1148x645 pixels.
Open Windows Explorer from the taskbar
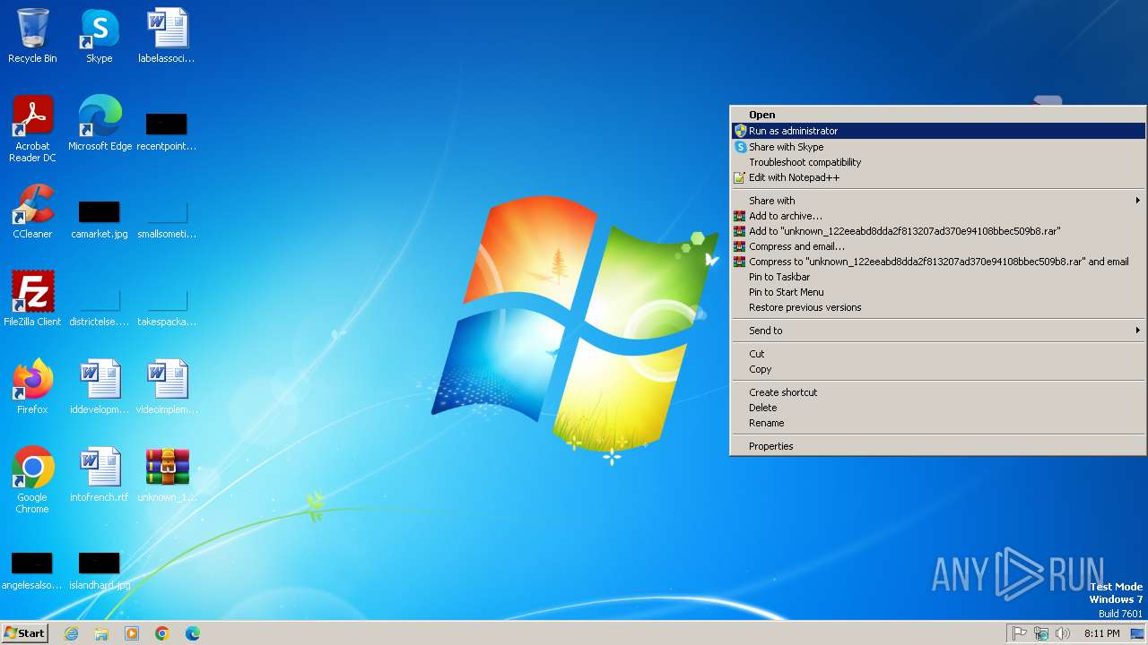point(101,633)
